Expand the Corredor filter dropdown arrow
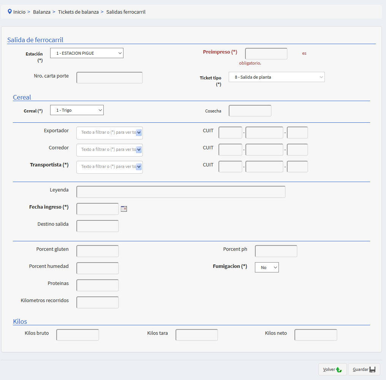Viewport: 386px width, 380px height. tap(139, 150)
